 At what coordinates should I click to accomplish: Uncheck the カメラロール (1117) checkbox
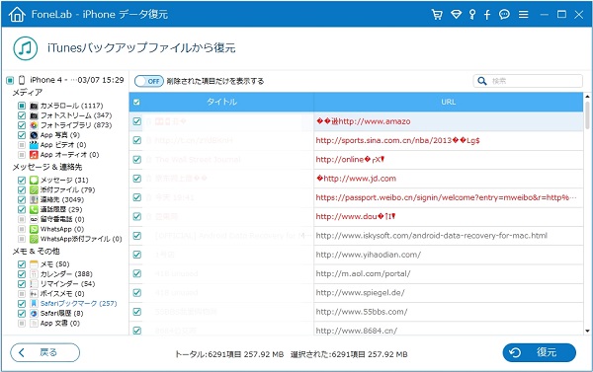click(x=22, y=106)
